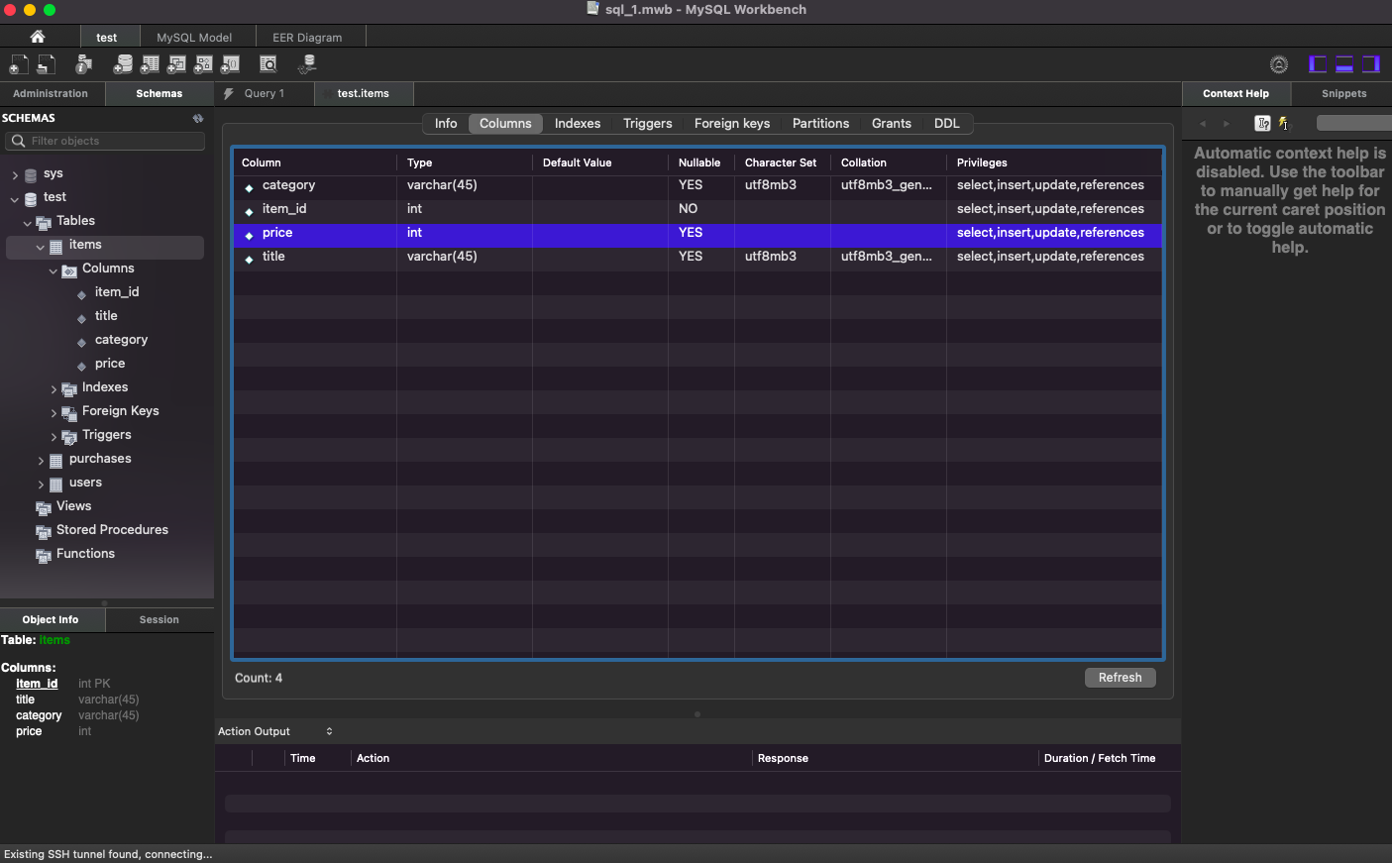Open the home screen tab icon
Image resolution: width=1392 pixels, height=863 pixels.
[38, 37]
